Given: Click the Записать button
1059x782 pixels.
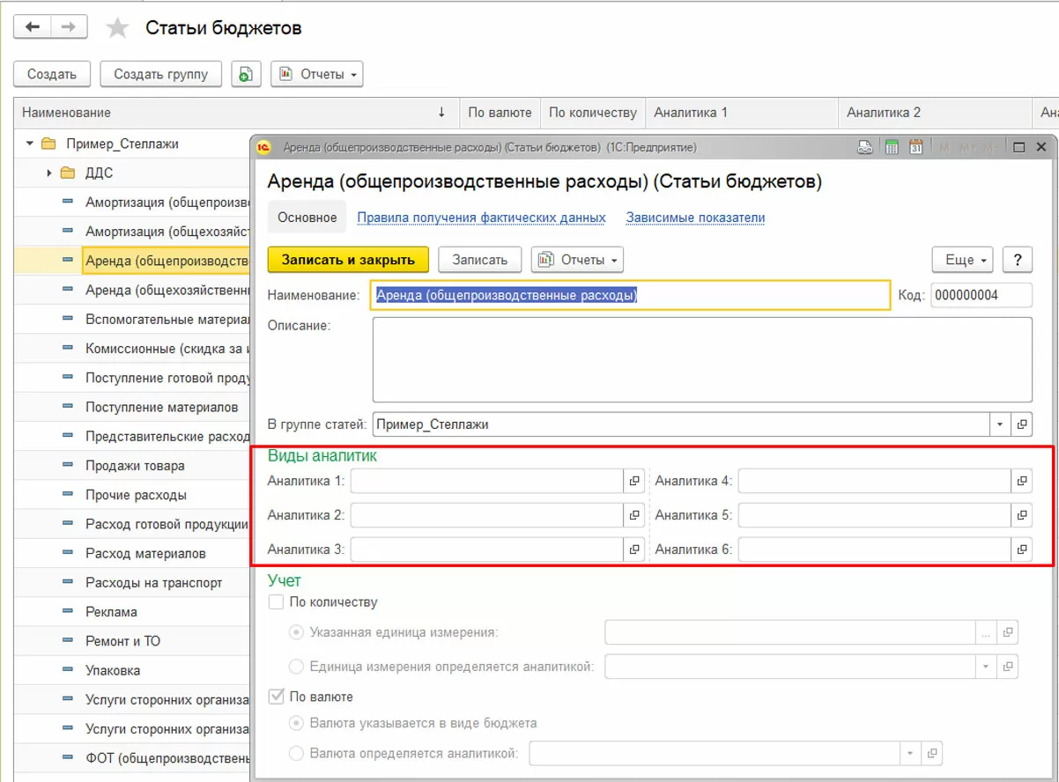Looking at the screenshot, I should click(480, 260).
